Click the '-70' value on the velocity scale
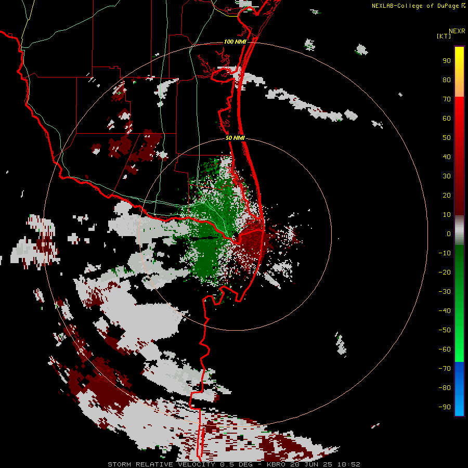The image size is (468, 468). 445,369
